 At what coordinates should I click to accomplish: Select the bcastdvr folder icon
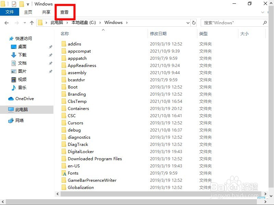coord(64,80)
